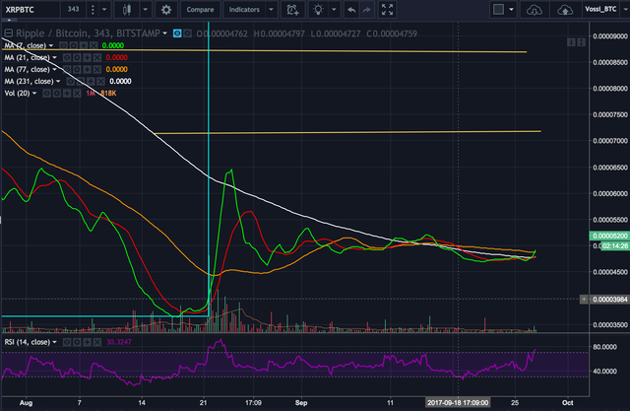Remove the RSI (14, close) indicator
The height and width of the screenshot is (411, 630).
(x=97, y=342)
